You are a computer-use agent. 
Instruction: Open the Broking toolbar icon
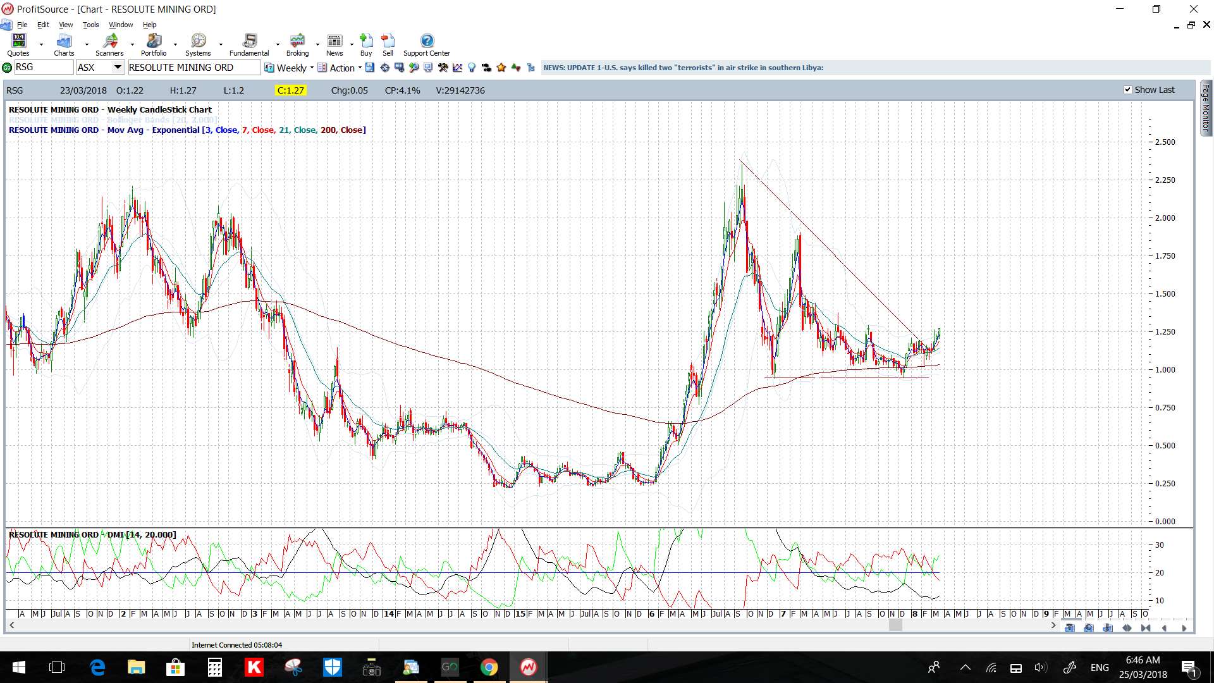click(297, 45)
